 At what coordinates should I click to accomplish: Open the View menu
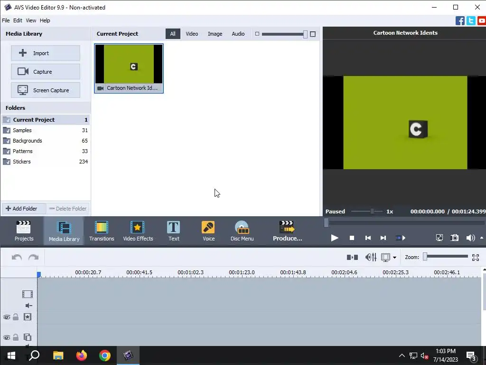click(x=31, y=20)
